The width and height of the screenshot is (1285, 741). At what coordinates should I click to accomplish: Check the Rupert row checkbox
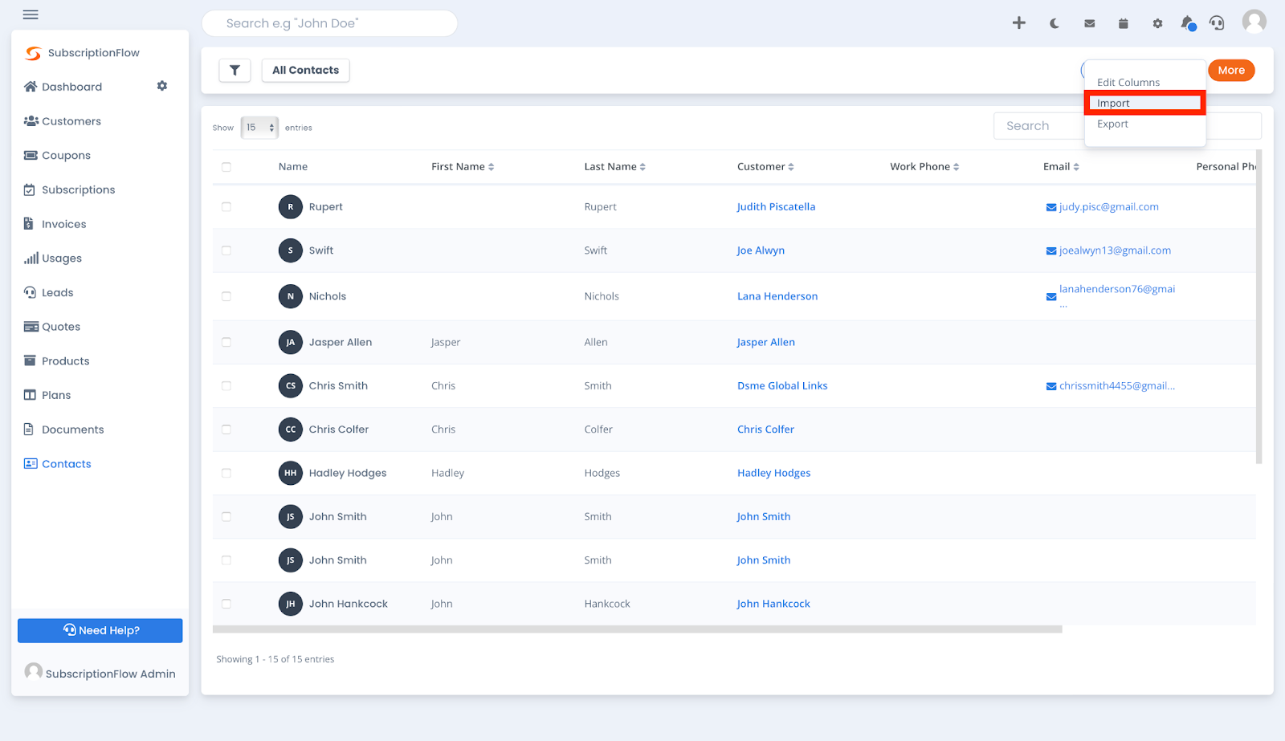click(x=226, y=207)
